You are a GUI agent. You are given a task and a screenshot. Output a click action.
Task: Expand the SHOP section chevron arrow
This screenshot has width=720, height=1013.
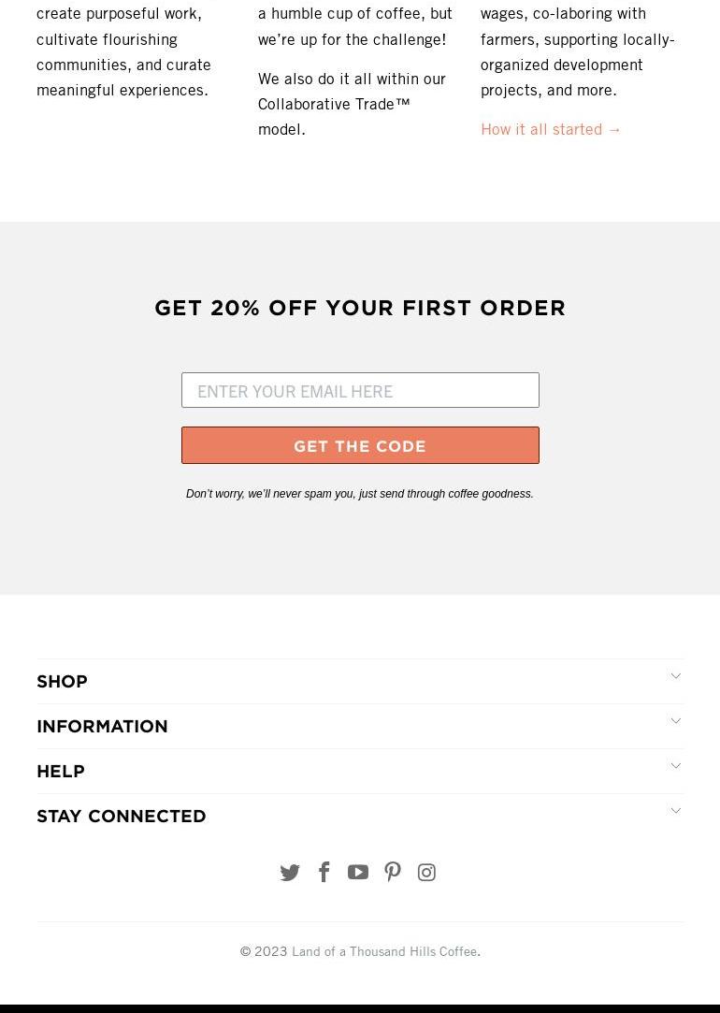[675, 675]
